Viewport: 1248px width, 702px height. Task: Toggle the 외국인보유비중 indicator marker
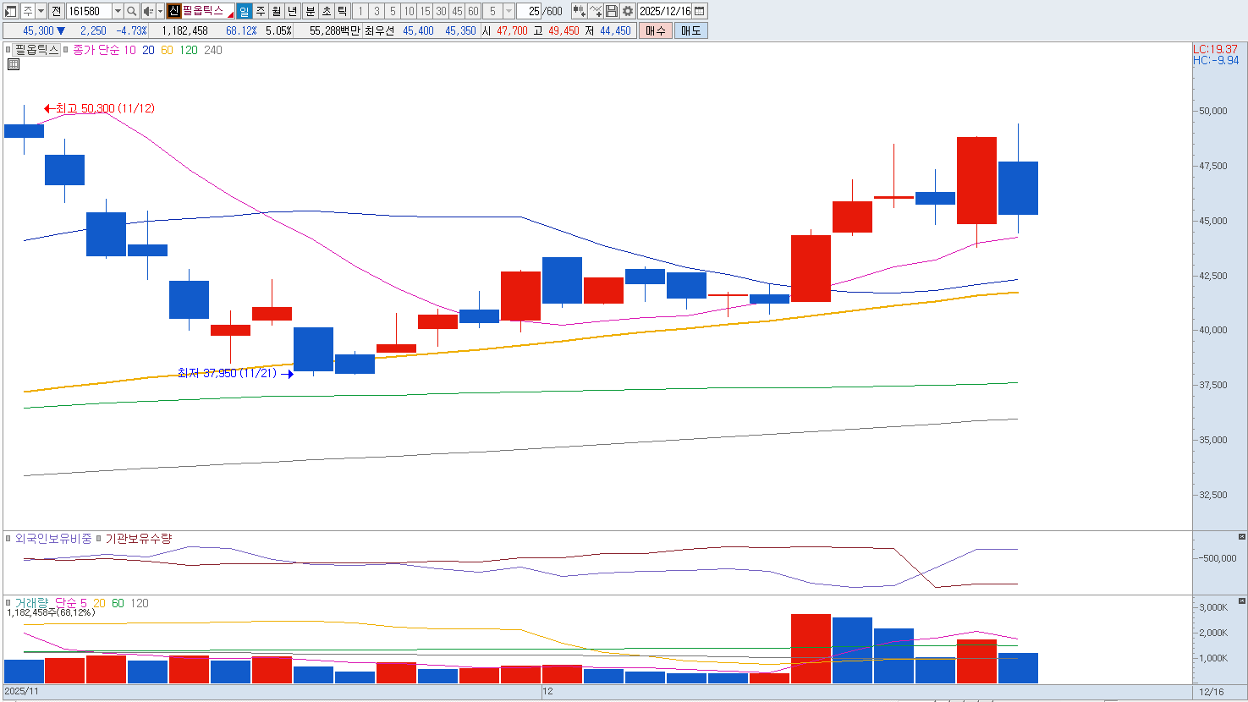[8, 539]
